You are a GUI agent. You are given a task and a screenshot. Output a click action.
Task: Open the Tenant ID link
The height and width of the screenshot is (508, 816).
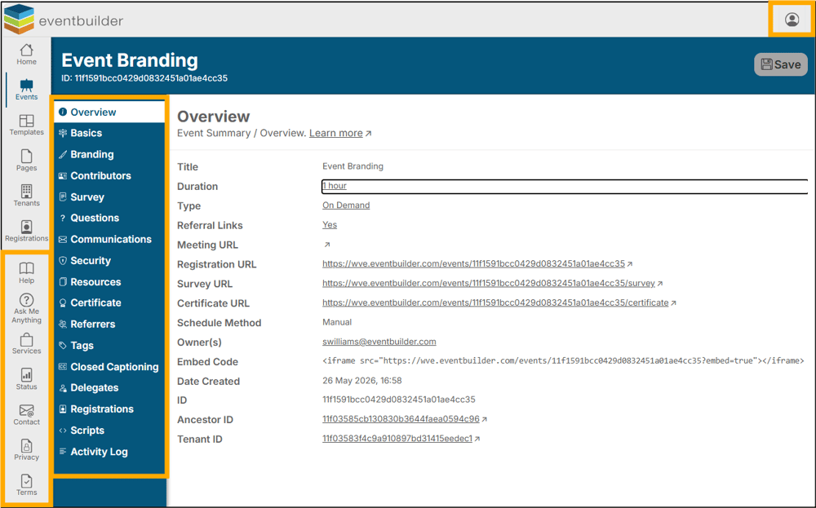click(x=397, y=439)
